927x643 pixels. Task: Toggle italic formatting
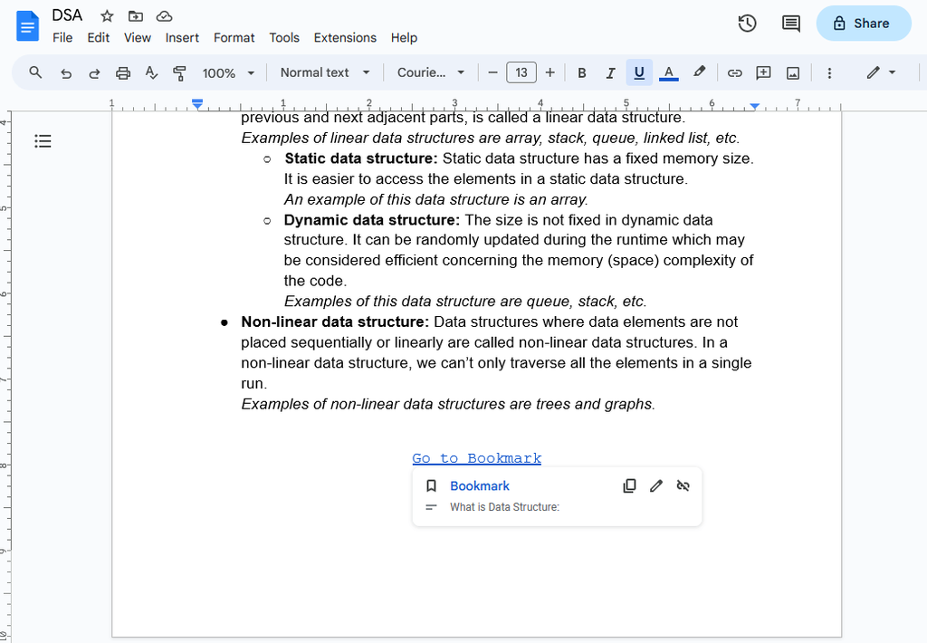click(x=610, y=72)
